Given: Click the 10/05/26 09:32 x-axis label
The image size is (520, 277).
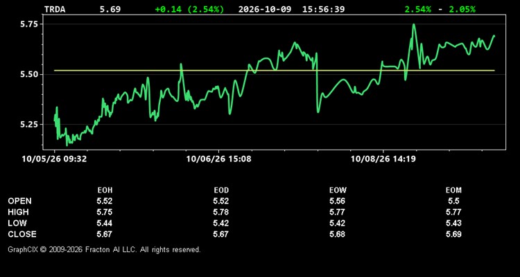Looking at the screenshot, I should [x=54, y=159].
